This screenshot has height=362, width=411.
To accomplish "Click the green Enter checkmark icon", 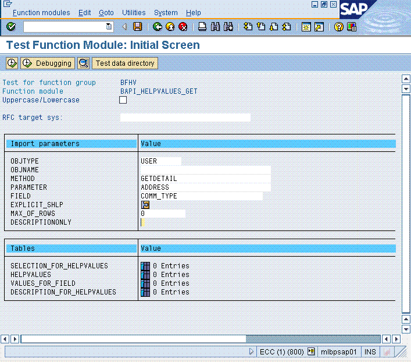I will (11, 27).
